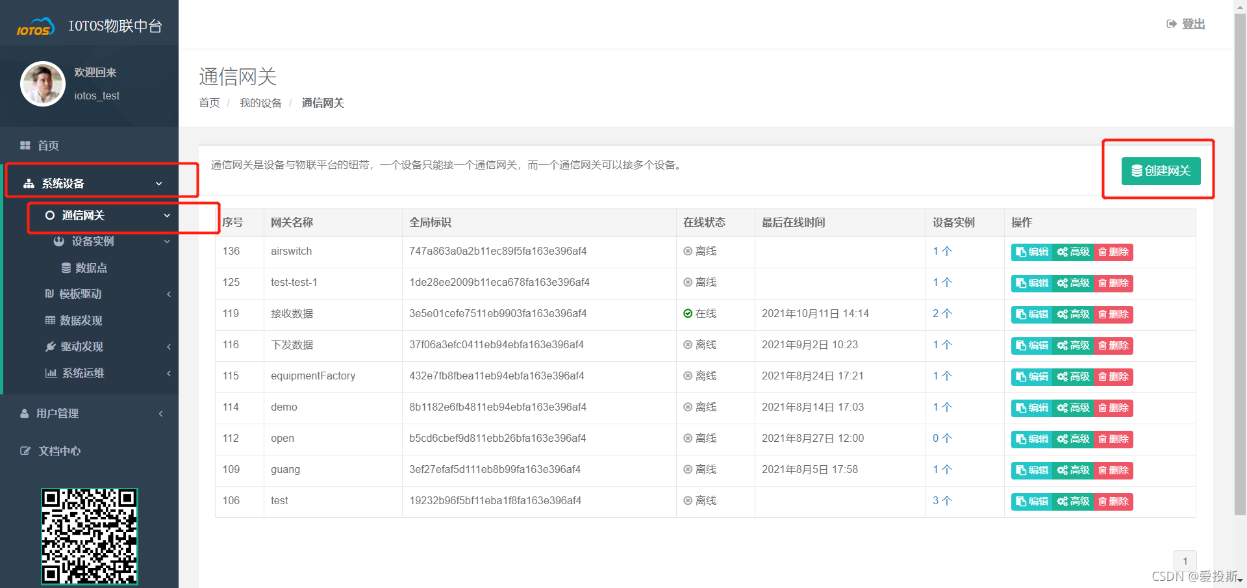The height and width of the screenshot is (588, 1247).
Task: Expand the 设备实例 submenu arrow
Action: 167,242
